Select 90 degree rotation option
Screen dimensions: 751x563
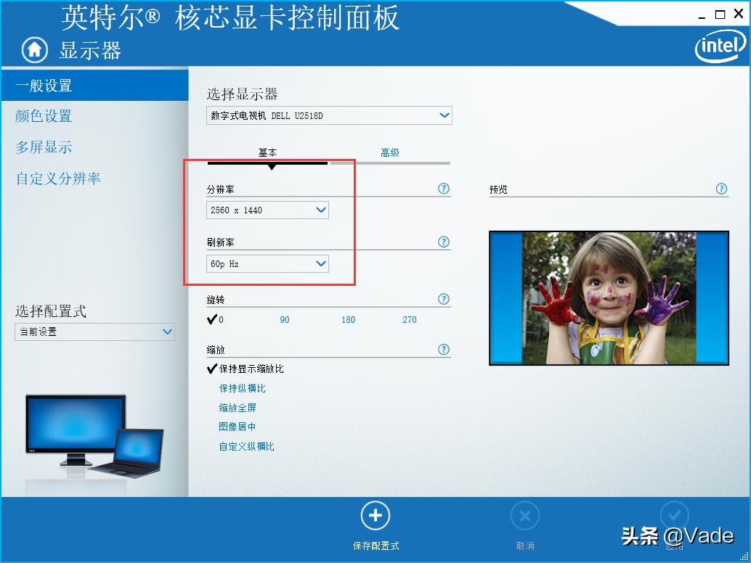285,320
